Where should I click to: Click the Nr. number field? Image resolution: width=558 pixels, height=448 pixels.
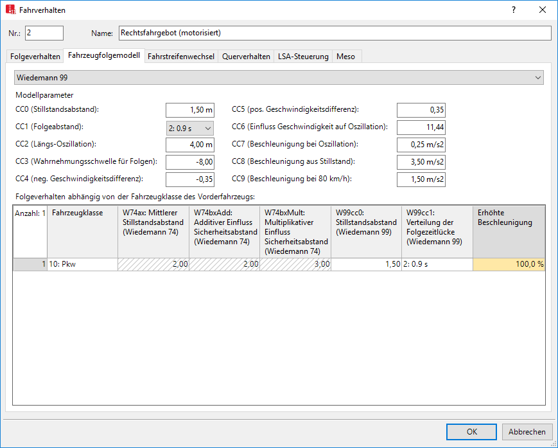point(44,33)
